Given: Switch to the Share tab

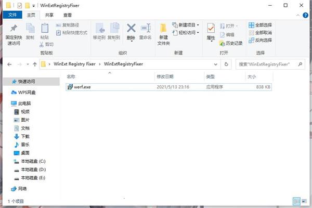Looking at the screenshot, I should tap(49, 15).
